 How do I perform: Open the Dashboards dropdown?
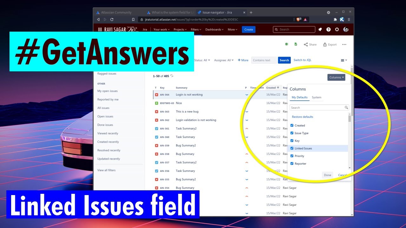click(x=214, y=29)
